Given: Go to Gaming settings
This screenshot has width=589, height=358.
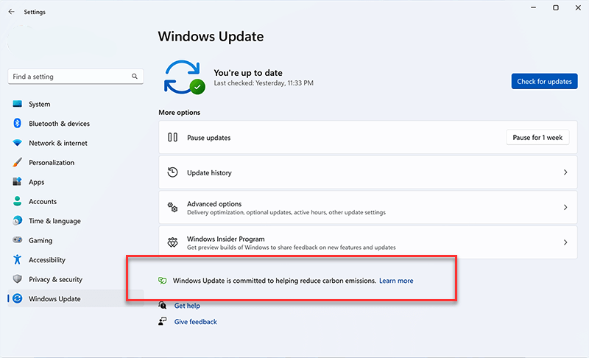Looking at the screenshot, I should pos(76,240).
